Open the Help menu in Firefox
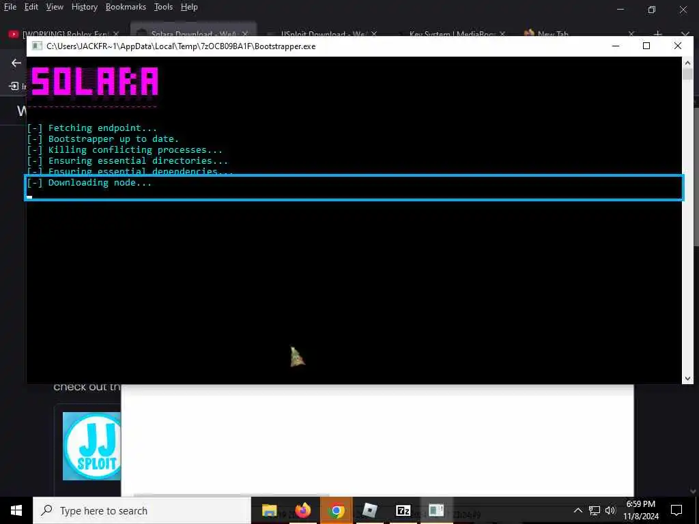This screenshot has height=524, width=699. pyautogui.click(x=189, y=7)
